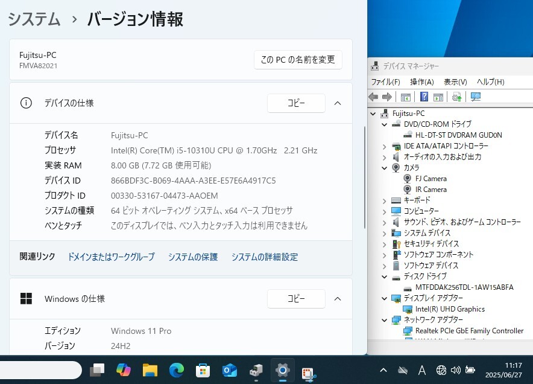Viewport: 533px width, 384px height.
Task: Select Intel(R) UHD Graphics device
Action: [450, 309]
